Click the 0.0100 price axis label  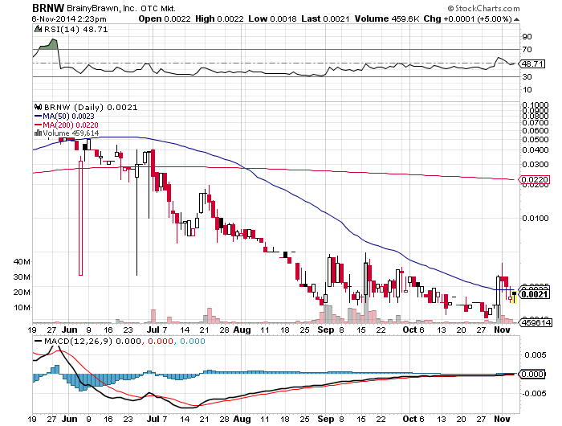tap(536, 218)
